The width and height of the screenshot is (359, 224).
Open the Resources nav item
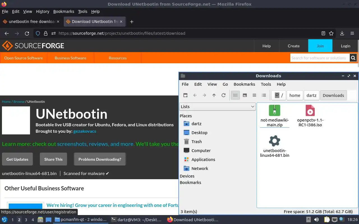118,58
